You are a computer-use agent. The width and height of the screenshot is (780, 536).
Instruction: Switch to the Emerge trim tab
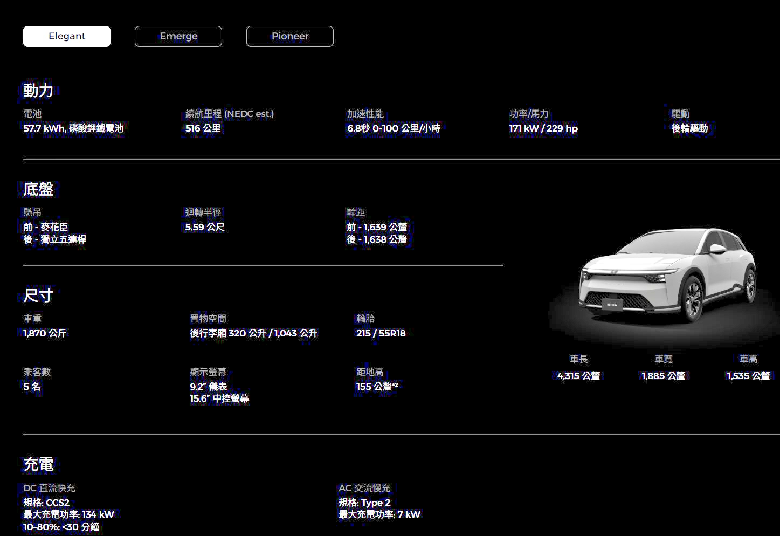178,36
